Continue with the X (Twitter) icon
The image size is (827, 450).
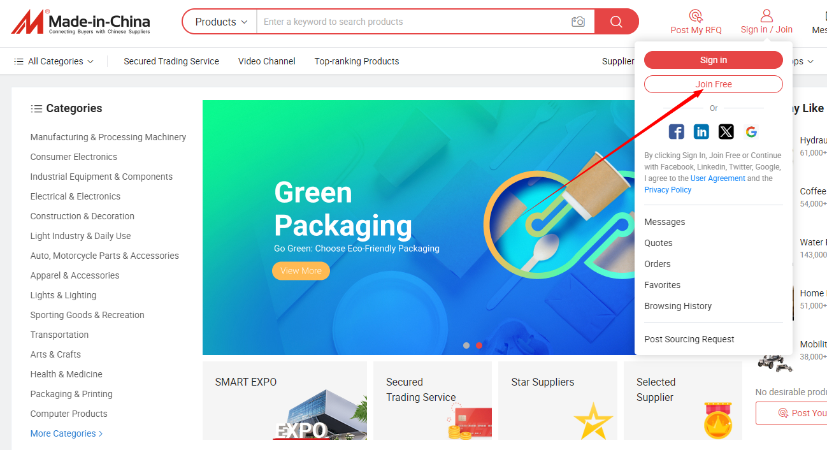coord(726,132)
